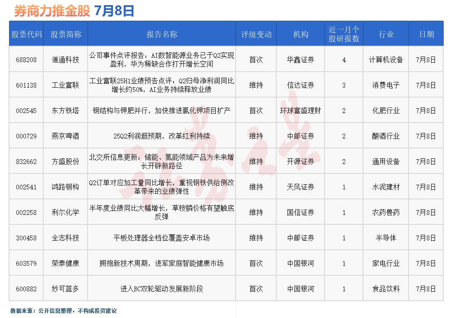The image size is (454, 318).
Task: Select stock code 002541
Action: coord(26,187)
